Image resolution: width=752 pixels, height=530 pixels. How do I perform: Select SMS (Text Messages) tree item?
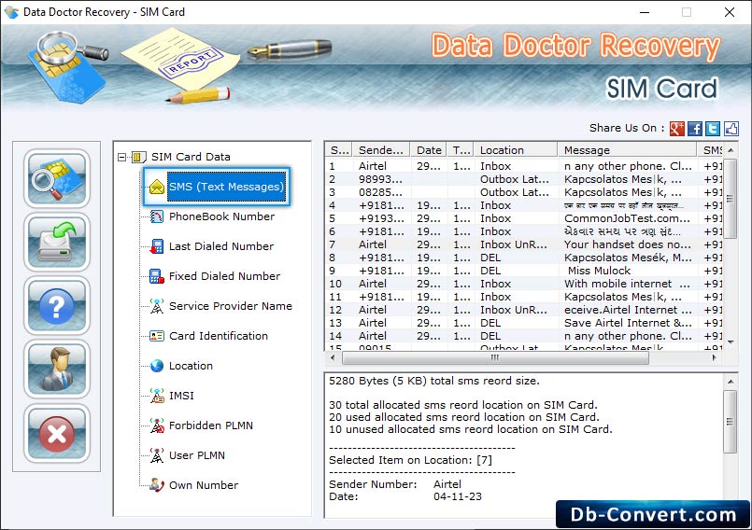tap(226, 187)
